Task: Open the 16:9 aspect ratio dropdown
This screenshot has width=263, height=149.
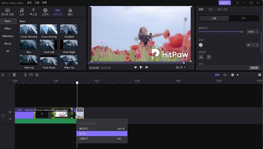Action: (x=180, y=67)
